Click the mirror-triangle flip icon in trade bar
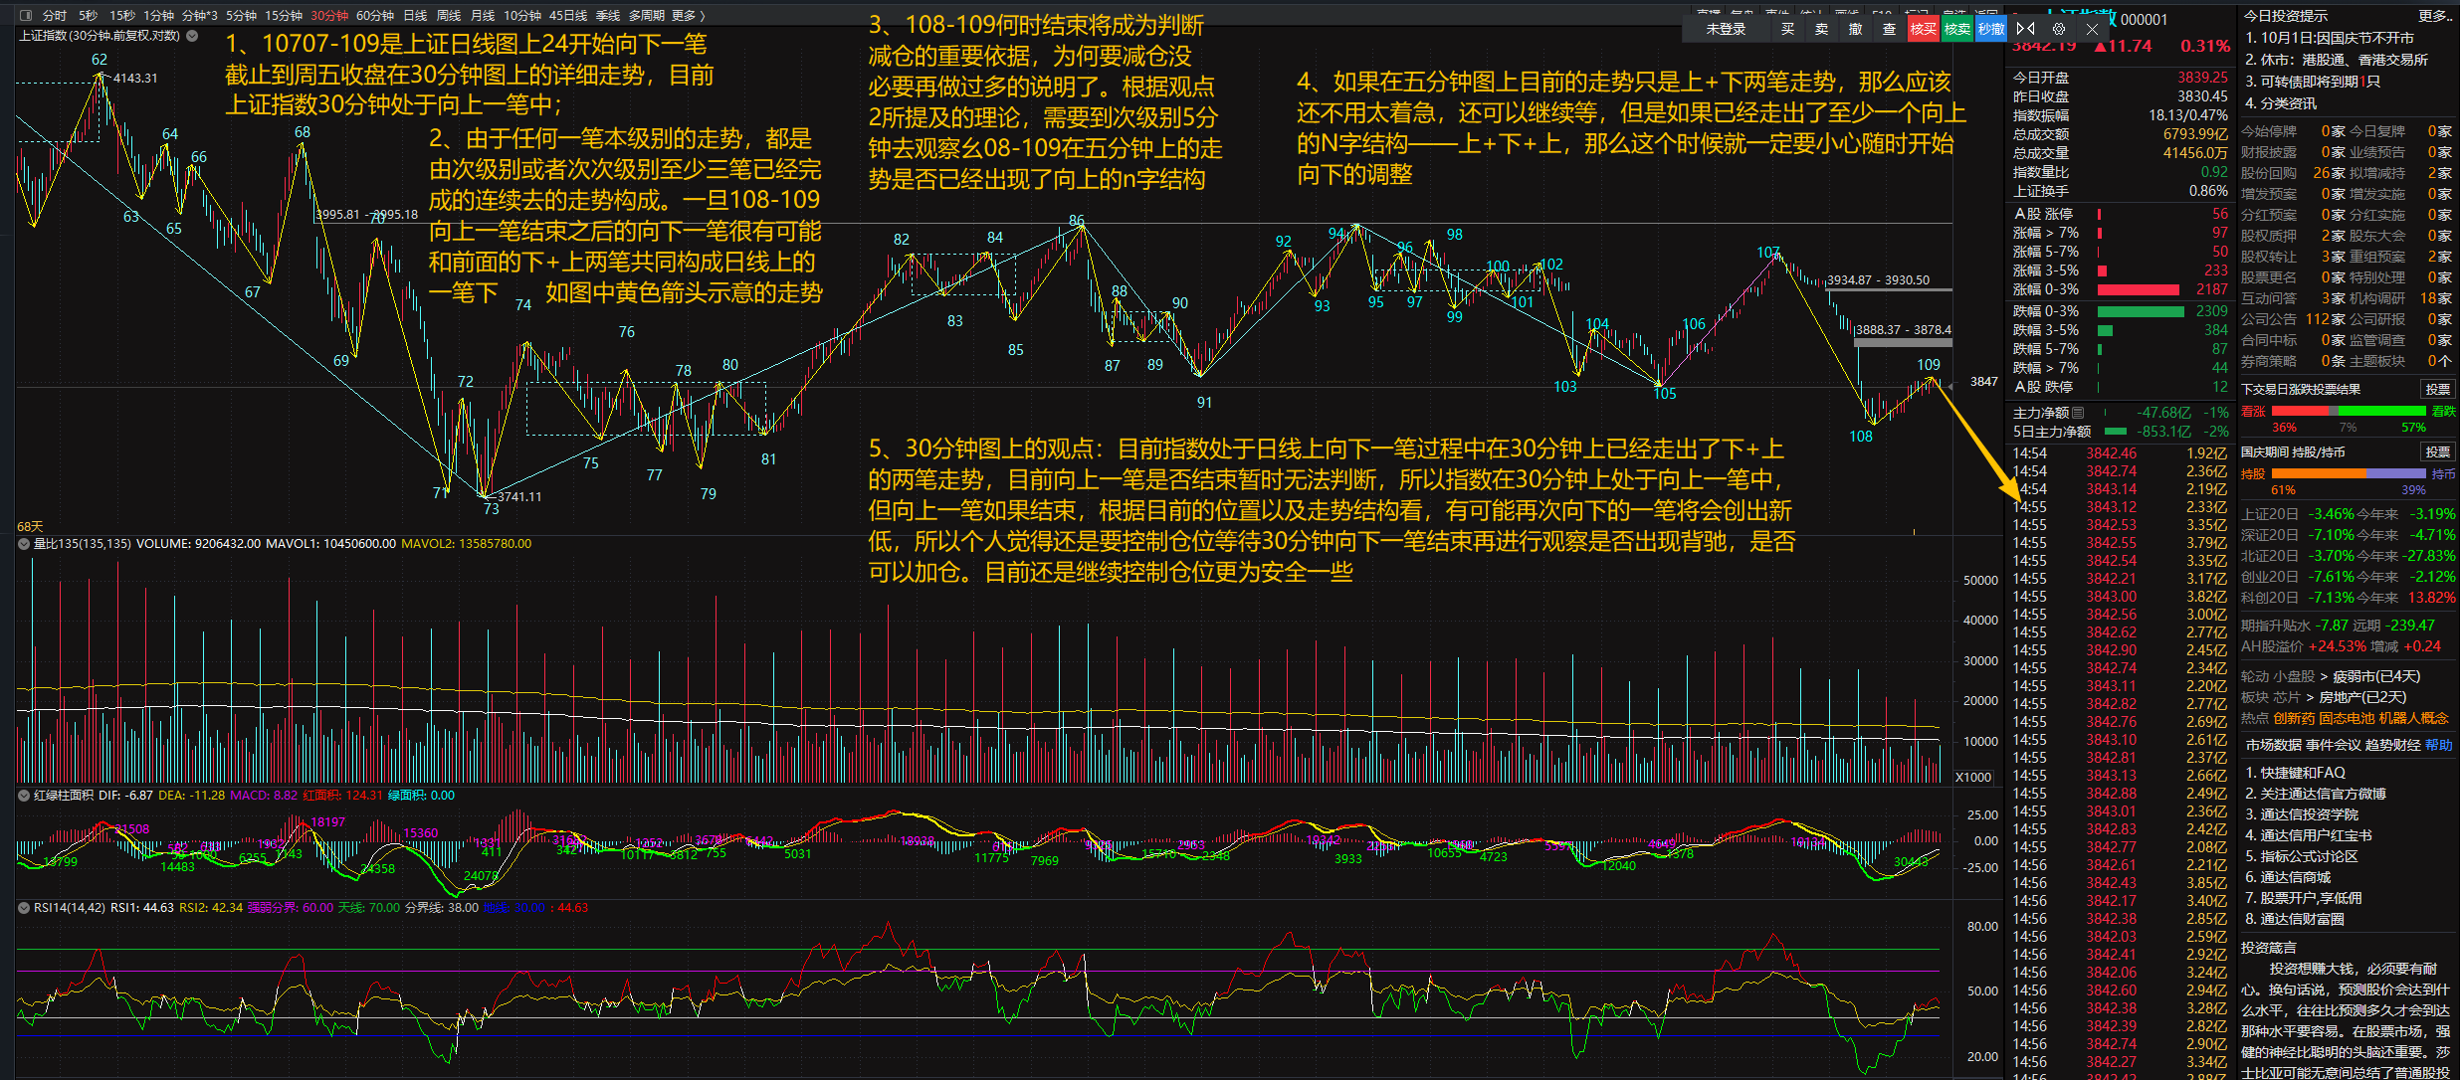The image size is (2460, 1080). pyautogui.click(x=2025, y=29)
